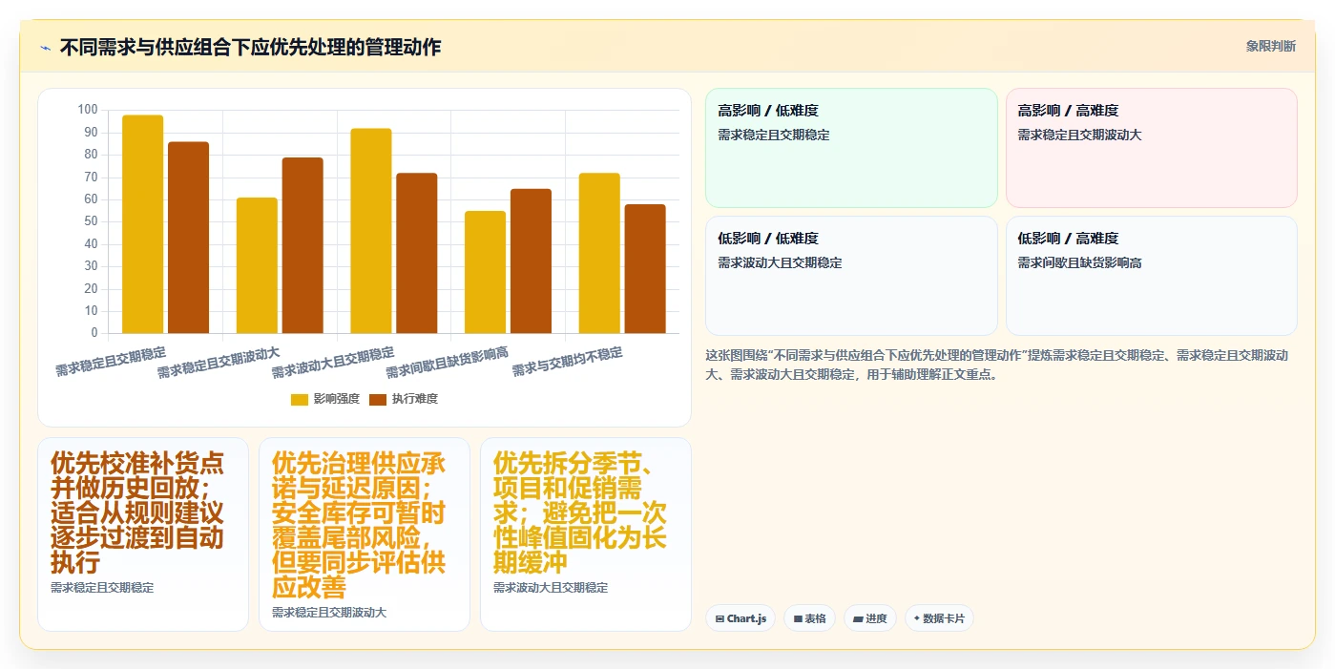
Task: Select the 高影响 / 低难度 quadrant card
Action: pos(851,148)
